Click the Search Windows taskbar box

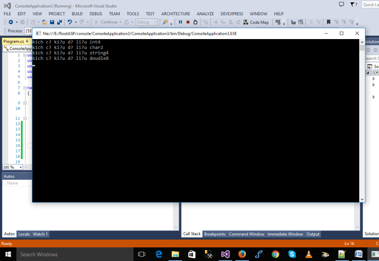75,254
